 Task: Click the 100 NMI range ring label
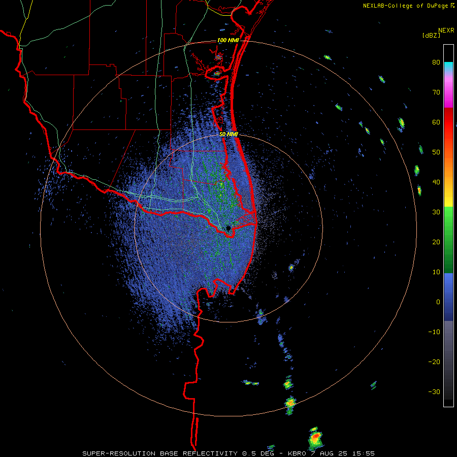(228, 40)
